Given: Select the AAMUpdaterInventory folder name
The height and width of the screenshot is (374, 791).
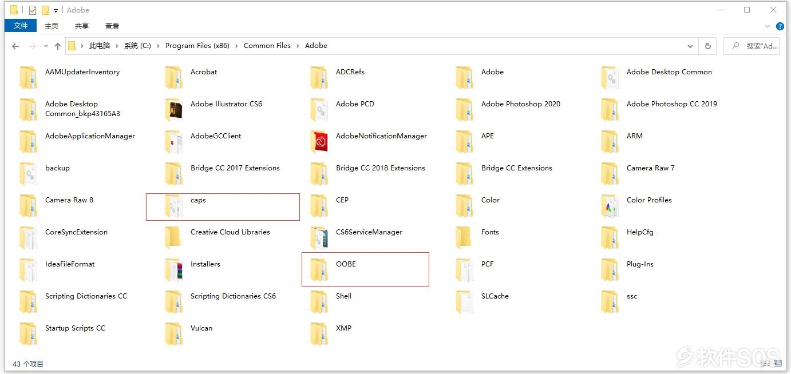Looking at the screenshot, I should (x=82, y=72).
